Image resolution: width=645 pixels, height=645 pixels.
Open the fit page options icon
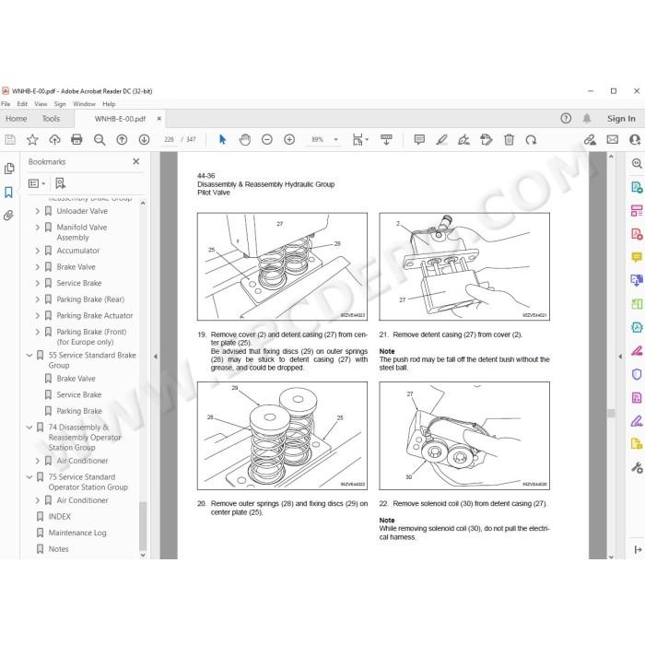tap(360, 140)
